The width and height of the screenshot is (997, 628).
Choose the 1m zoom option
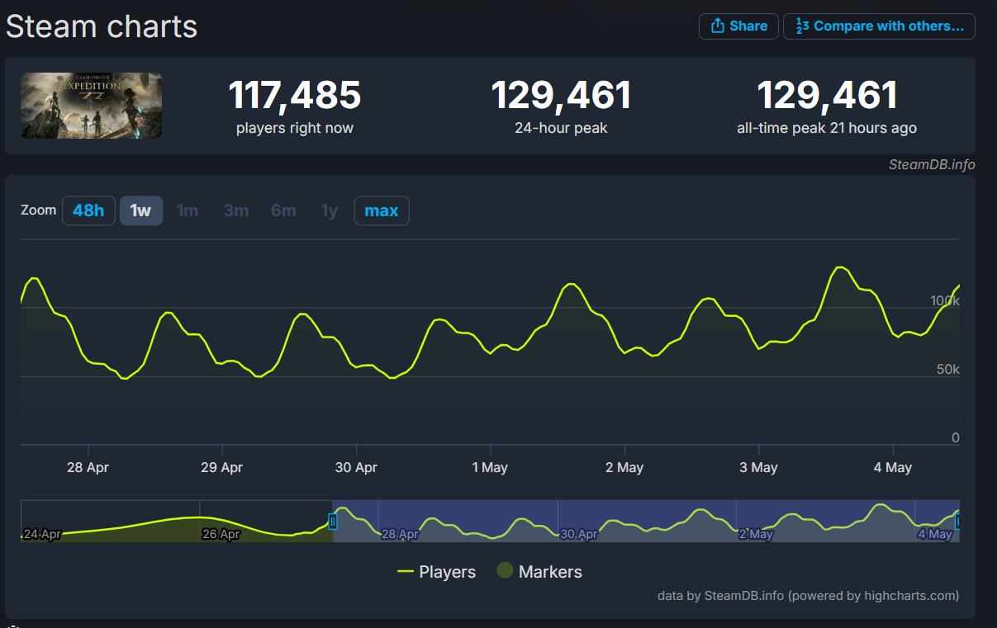pyautogui.click(x=188, y=210)
